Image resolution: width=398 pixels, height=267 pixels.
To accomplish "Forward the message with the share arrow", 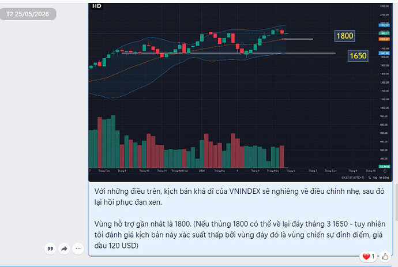I will tap(64, 249).
